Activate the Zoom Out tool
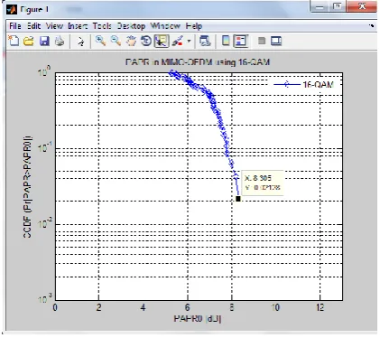Screen dimensions: 380x338 tap(116, 41)
